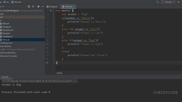The width and height of the screenshot is (182, 102).
Task: Collapse the else block fold marker on line 12
Action: [55, 52]
